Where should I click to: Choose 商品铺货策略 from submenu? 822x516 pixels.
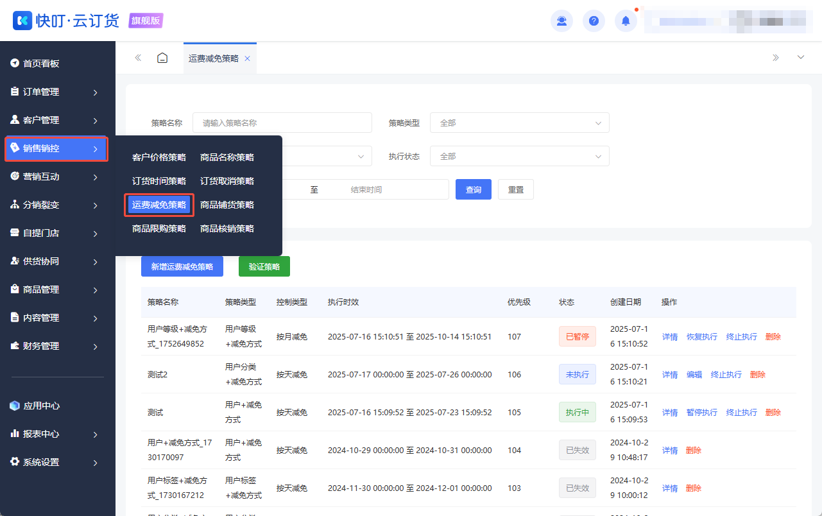pos(227,205)
